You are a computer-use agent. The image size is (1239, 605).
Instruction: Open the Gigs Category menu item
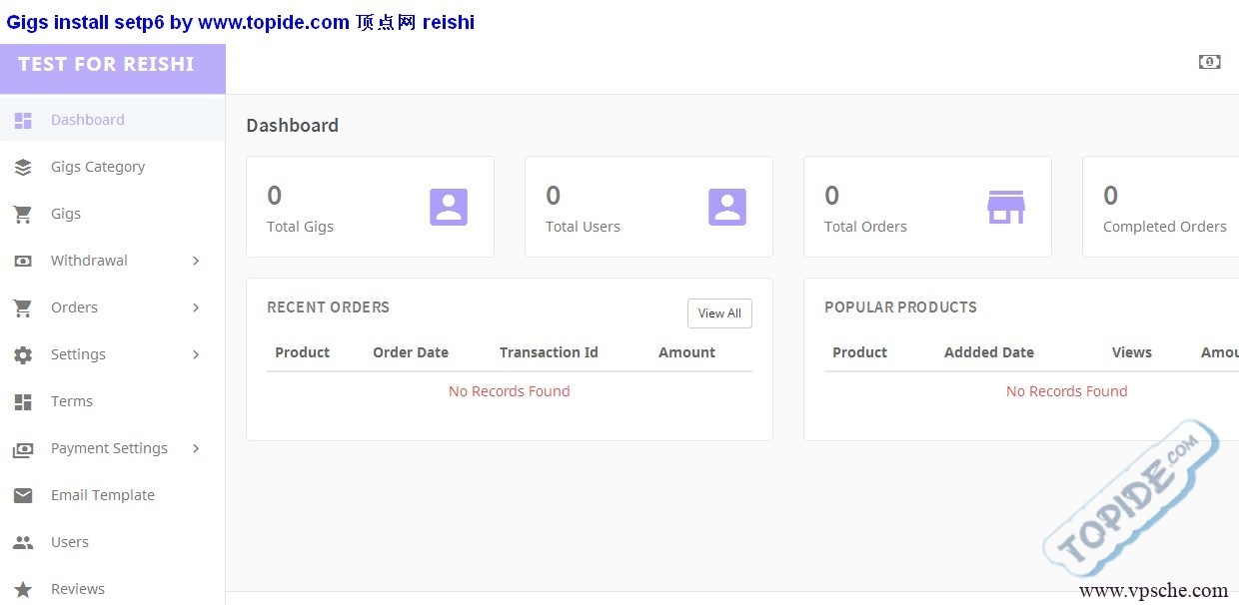pyautogui.click(x=98, y=167)
